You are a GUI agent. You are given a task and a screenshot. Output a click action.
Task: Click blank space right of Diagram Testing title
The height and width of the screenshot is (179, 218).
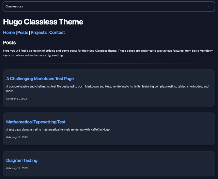click(x=136, y=160)
